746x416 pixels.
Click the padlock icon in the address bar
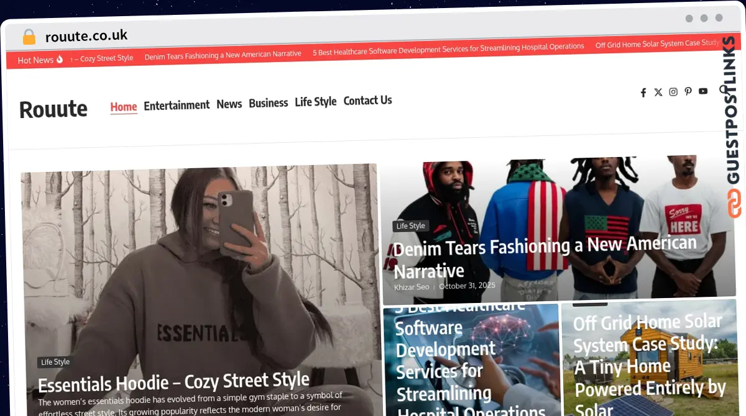[x=29, y=36]
